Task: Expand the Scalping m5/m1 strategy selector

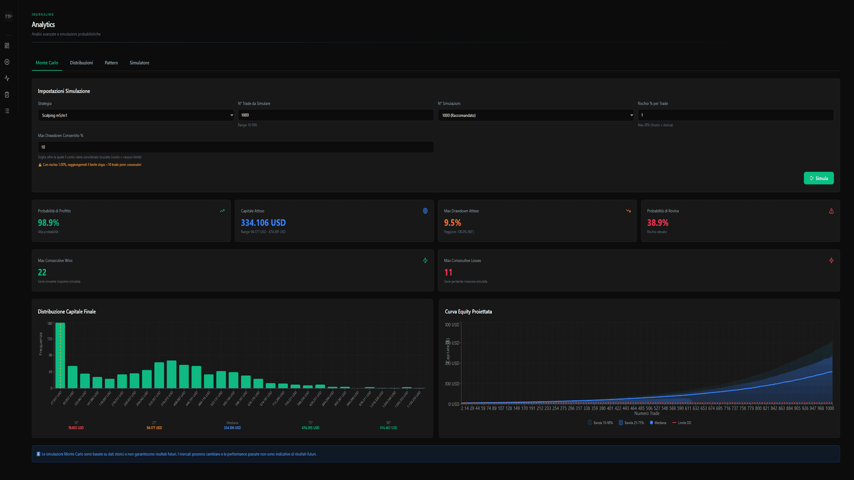Action: 136,115
